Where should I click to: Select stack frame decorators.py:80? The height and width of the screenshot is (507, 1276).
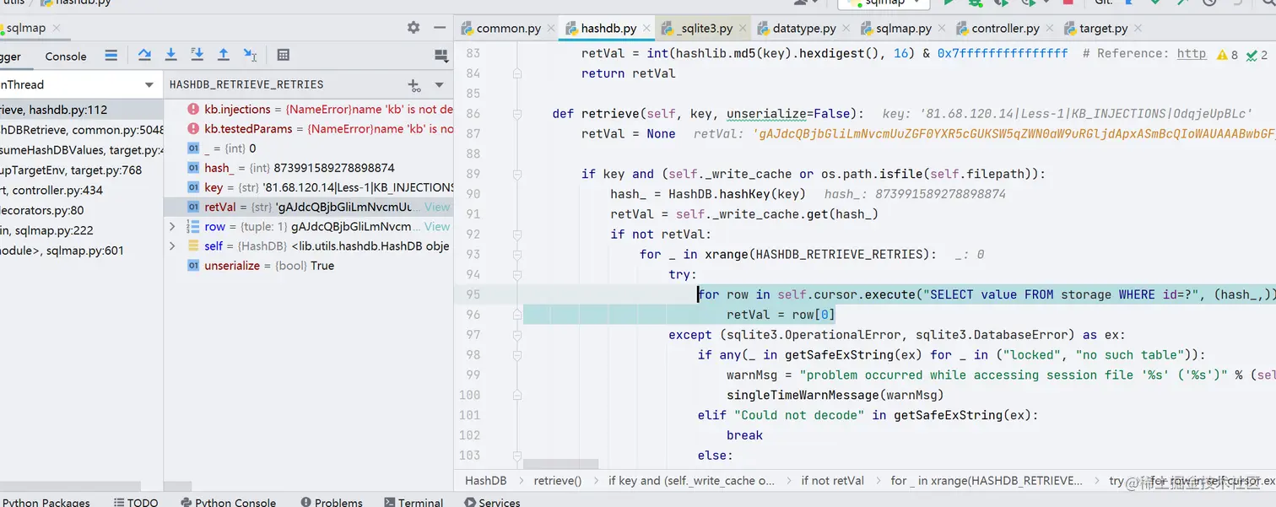tap(82, 210)
